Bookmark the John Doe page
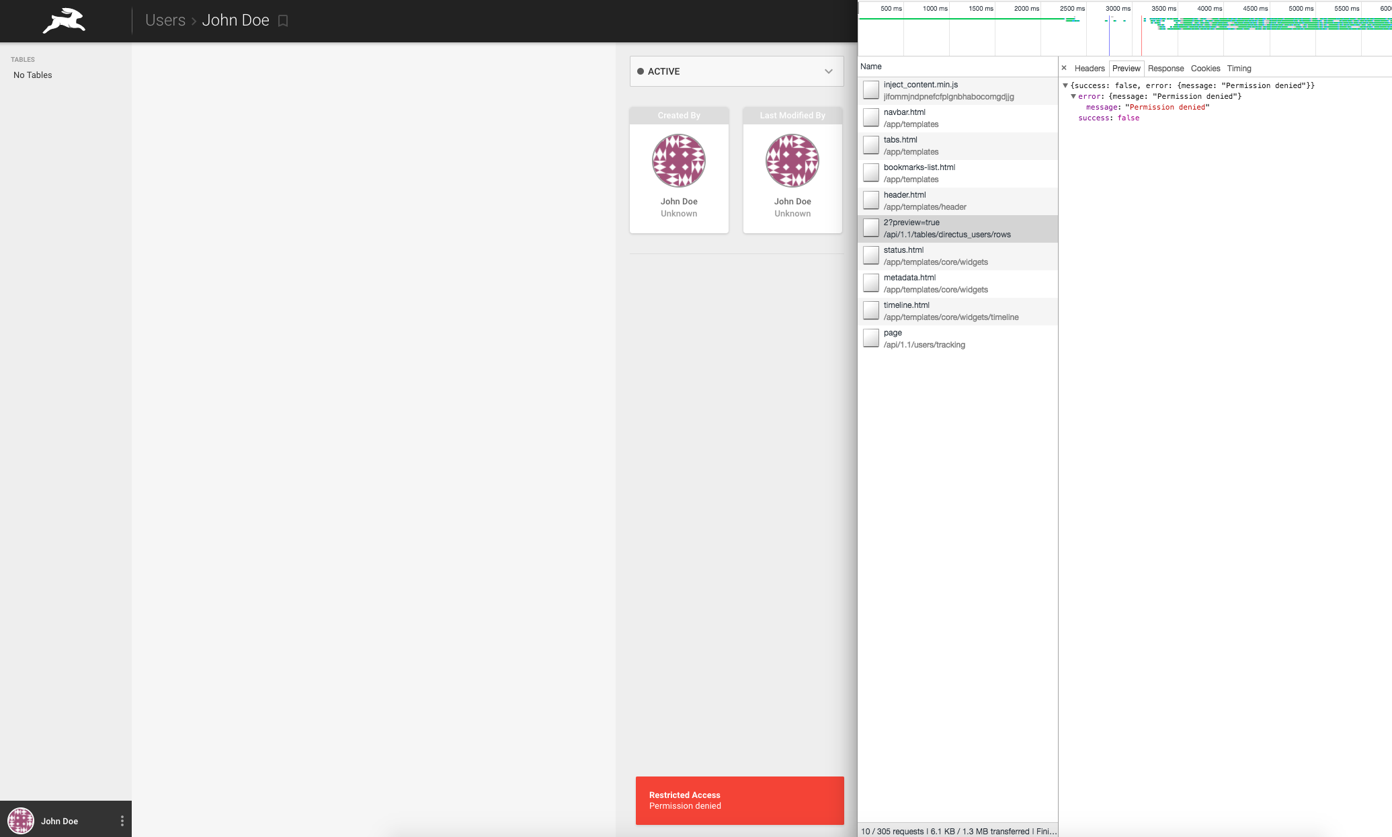1392x837 pixels. point(283,21)
